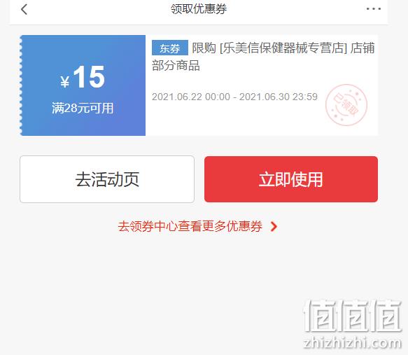
Task: Click the zhizhizhi.com watermark text
Action: coord(353,343)
